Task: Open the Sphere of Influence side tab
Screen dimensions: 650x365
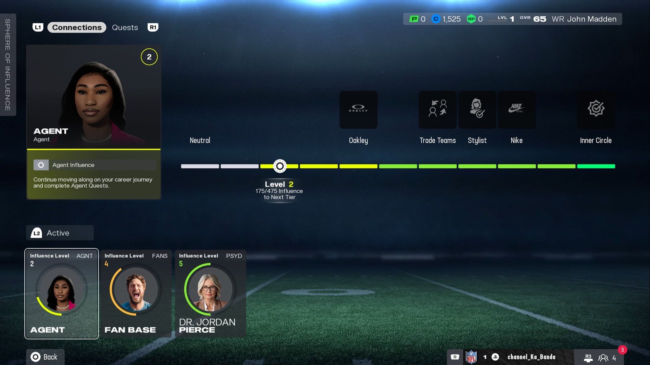Action: (x=8, y=65)
